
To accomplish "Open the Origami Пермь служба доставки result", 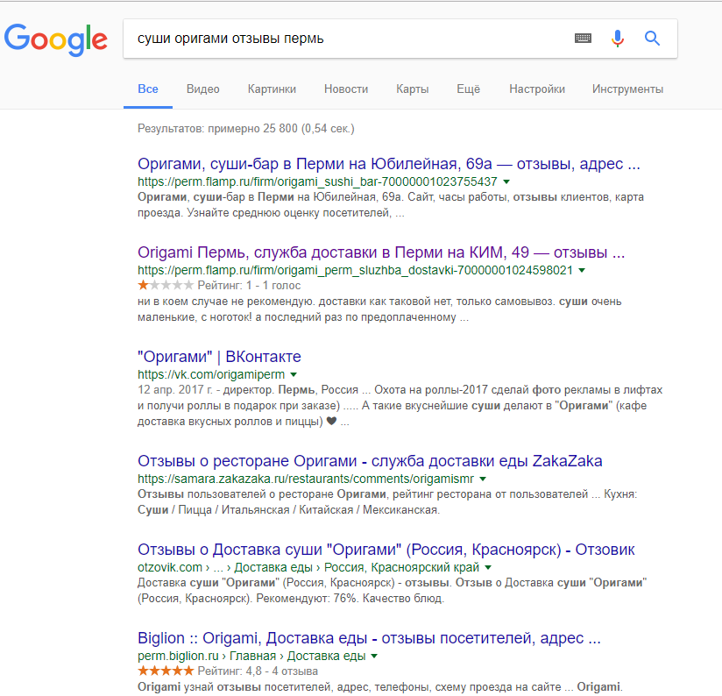I will click(x=381, y=252).
